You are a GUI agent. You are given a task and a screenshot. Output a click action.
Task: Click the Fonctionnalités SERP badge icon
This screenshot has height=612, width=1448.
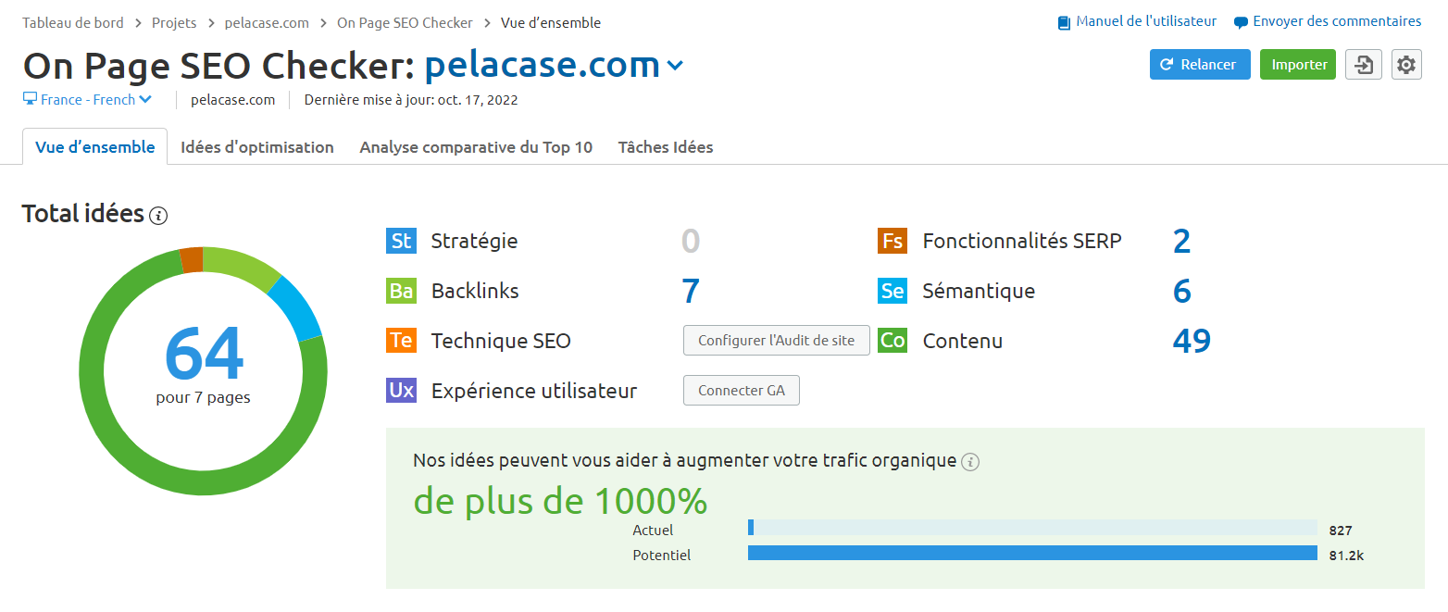coord(892,241)
